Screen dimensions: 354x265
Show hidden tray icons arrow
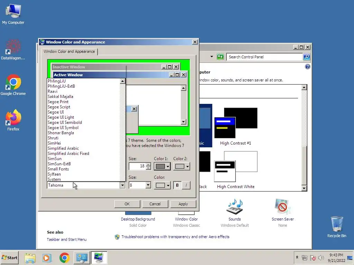pyautogui.click(x=297, y=257)
